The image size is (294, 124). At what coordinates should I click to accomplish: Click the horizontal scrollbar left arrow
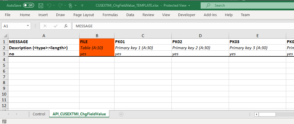tap(256, 114)
